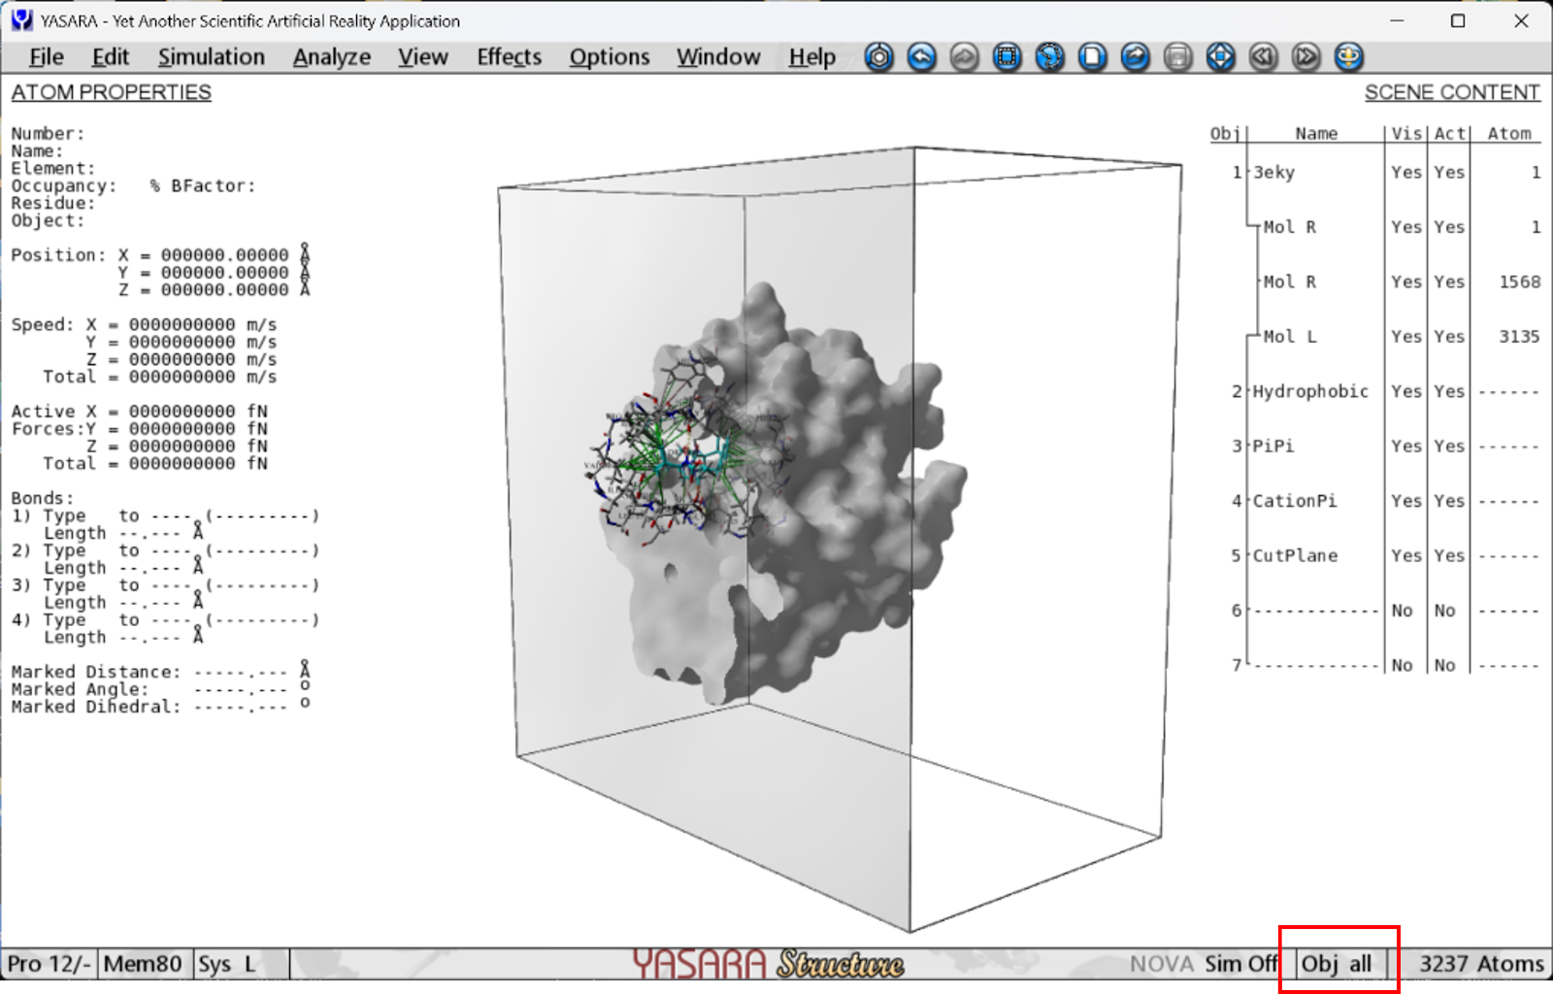Click the Vis column header
The image size is (1553, 994).
[1405, 134]
